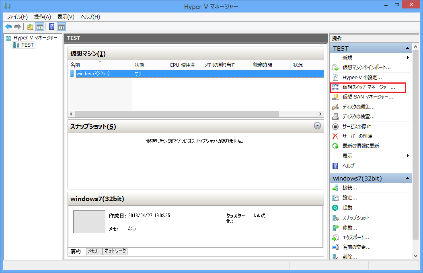The image size is (423, 273).
Task: Click the red X サーバーの削除 icon
Action: (x=335, y=136)
